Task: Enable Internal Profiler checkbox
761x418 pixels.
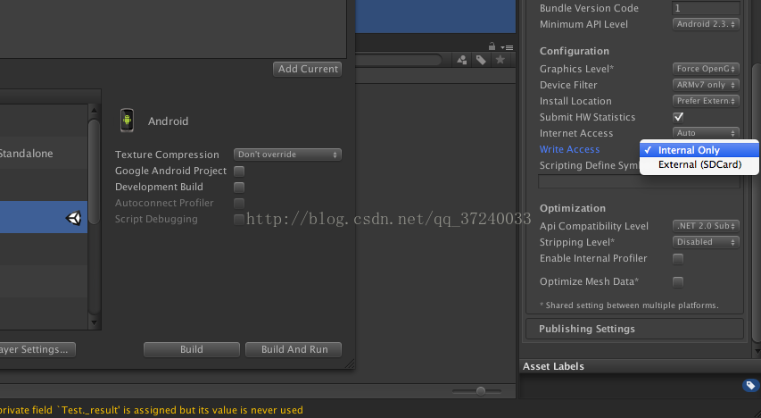Action: 678,259
